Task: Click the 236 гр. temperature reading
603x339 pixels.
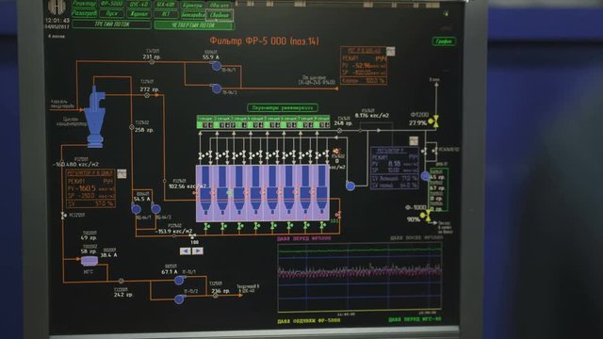Action: pyautogui.click(x=220, y=291)
